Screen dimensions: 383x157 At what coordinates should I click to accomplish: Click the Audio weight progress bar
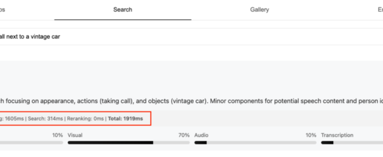[255, 142]
